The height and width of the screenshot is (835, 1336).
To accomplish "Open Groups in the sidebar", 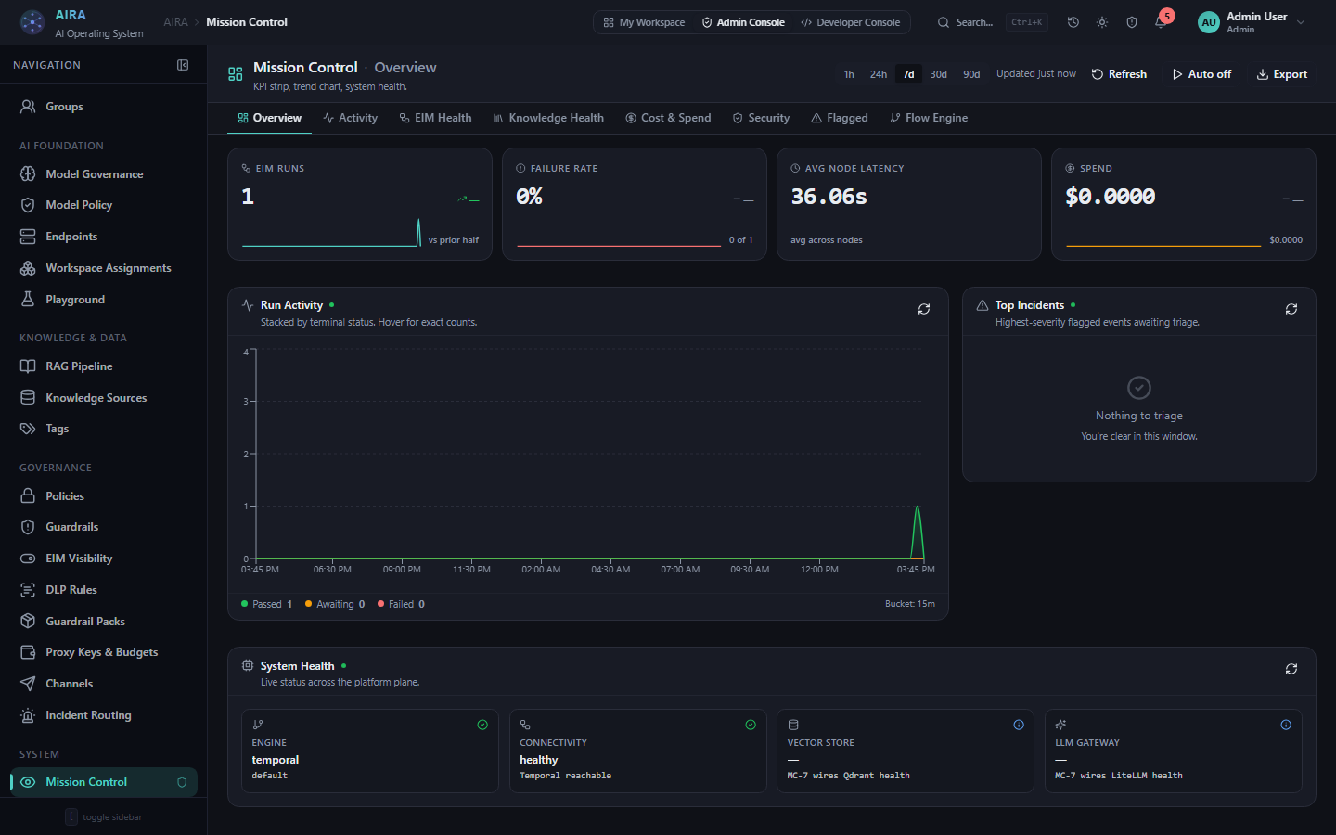I will coord(104,107).
